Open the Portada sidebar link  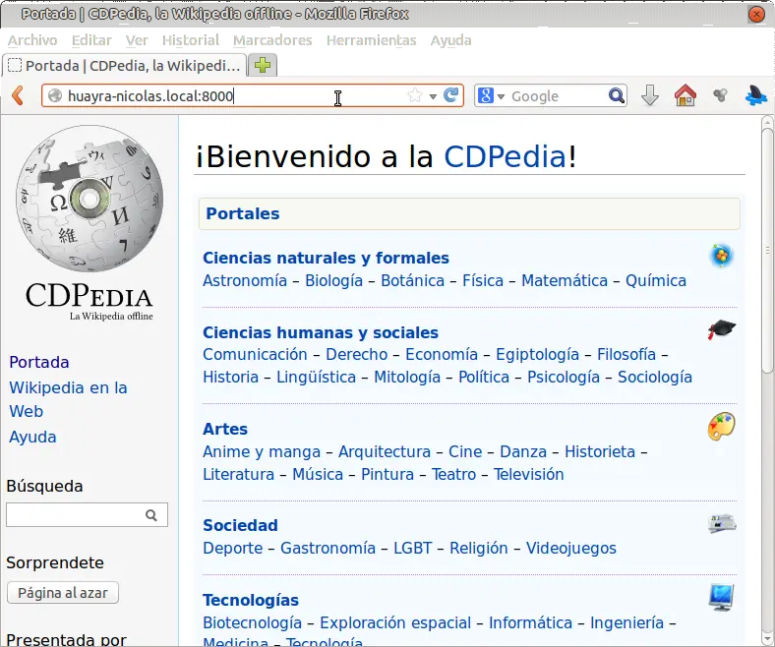point(39,362)
